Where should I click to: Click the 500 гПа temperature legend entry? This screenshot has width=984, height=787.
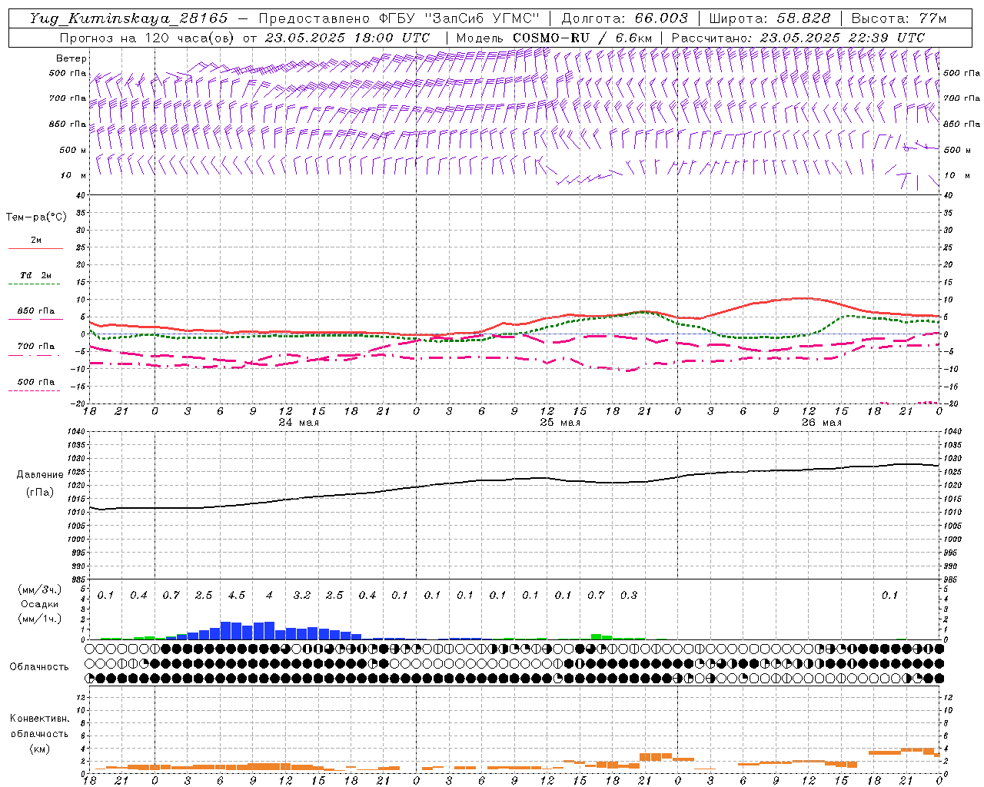click(x=35, y=382)
